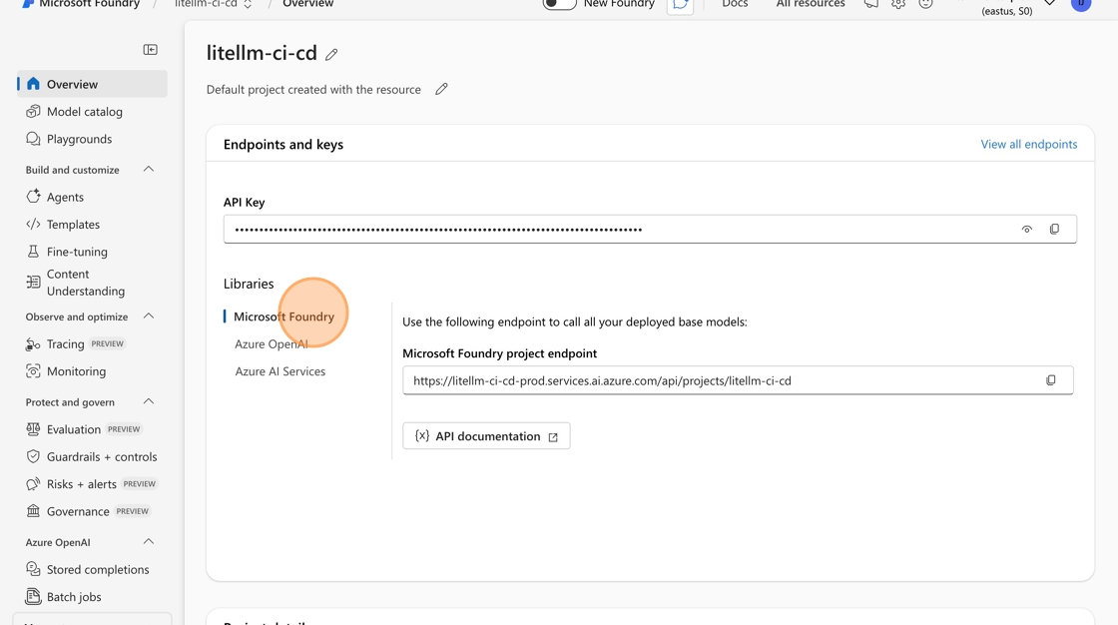Image resolution: width=1118 pixels, height=625 pixels.
Task: Collapse the left sidebar panel
Action: [x=150, y=50]
